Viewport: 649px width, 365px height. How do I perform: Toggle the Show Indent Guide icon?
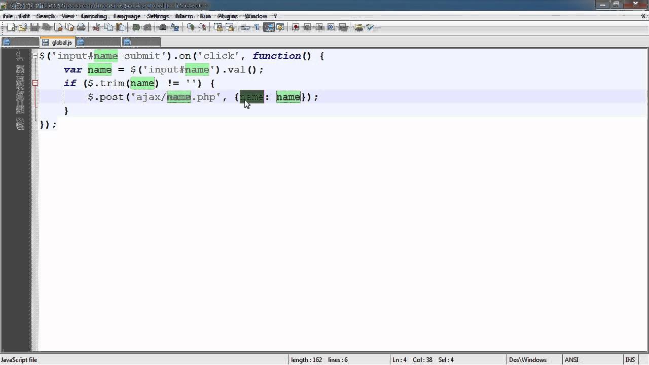pos(269,27)
